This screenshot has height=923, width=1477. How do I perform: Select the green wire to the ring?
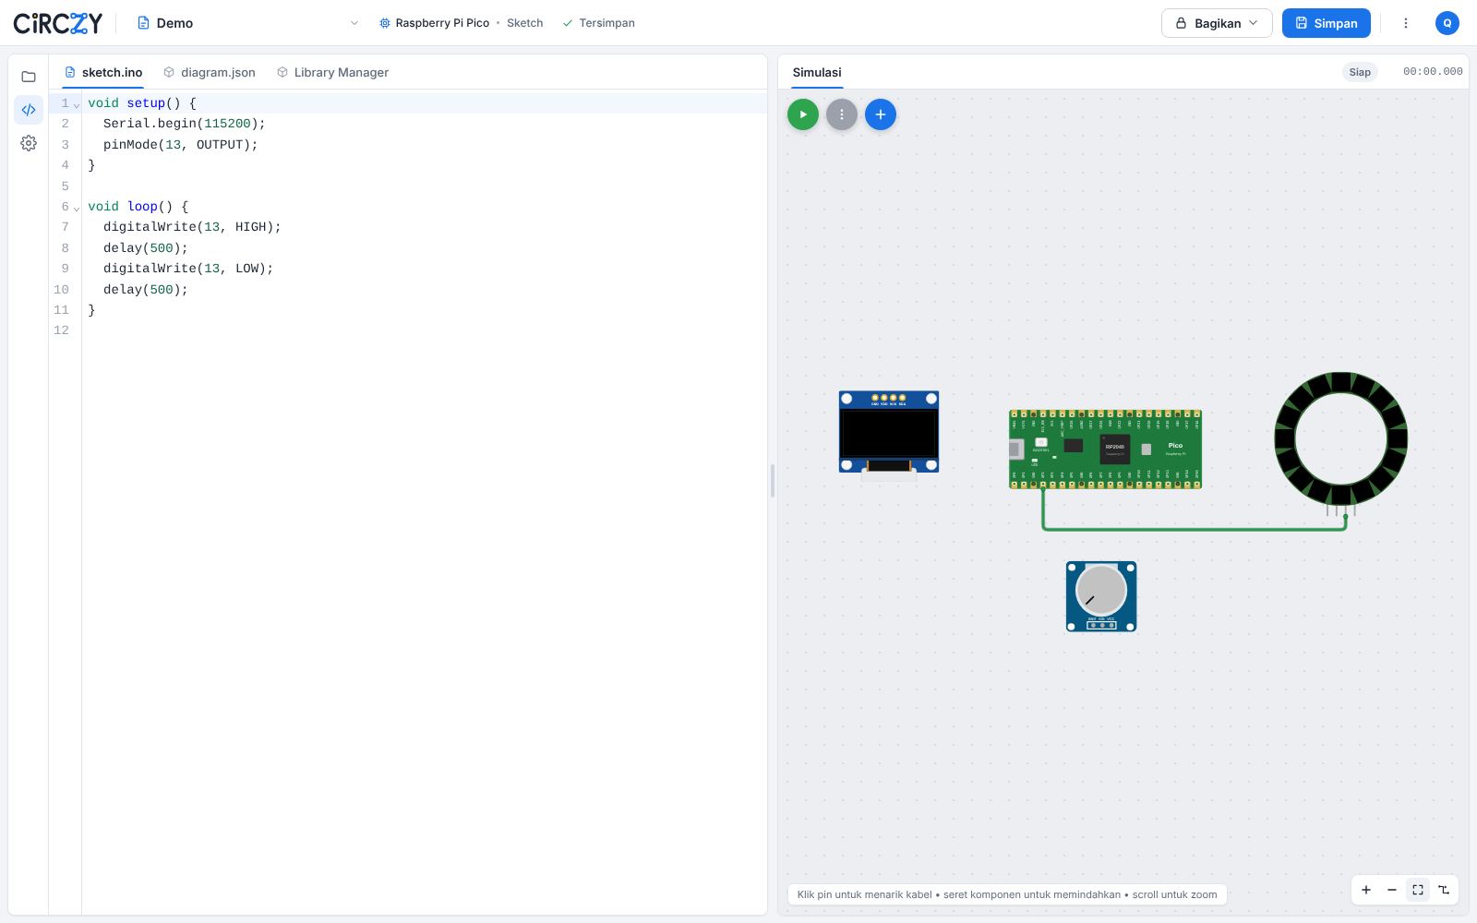click(x=1195, y=529)
